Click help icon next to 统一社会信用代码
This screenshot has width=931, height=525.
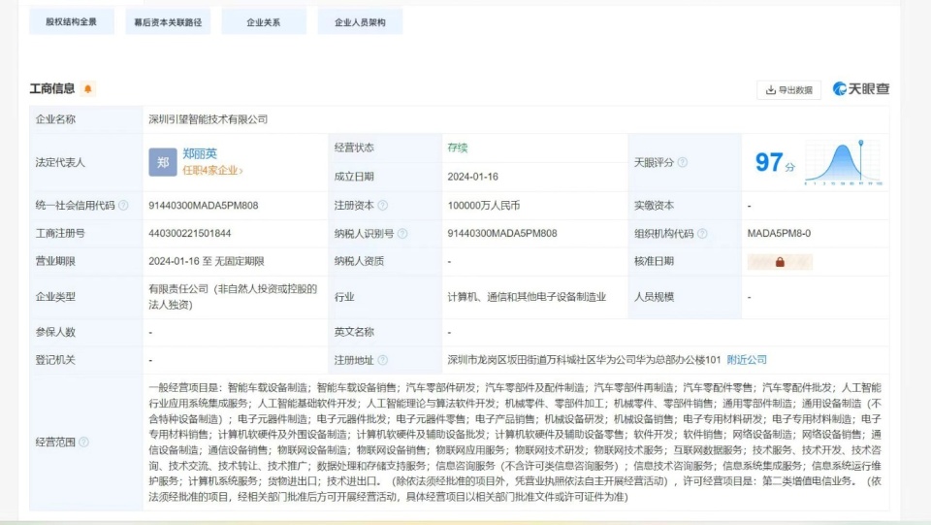(123, 206)
